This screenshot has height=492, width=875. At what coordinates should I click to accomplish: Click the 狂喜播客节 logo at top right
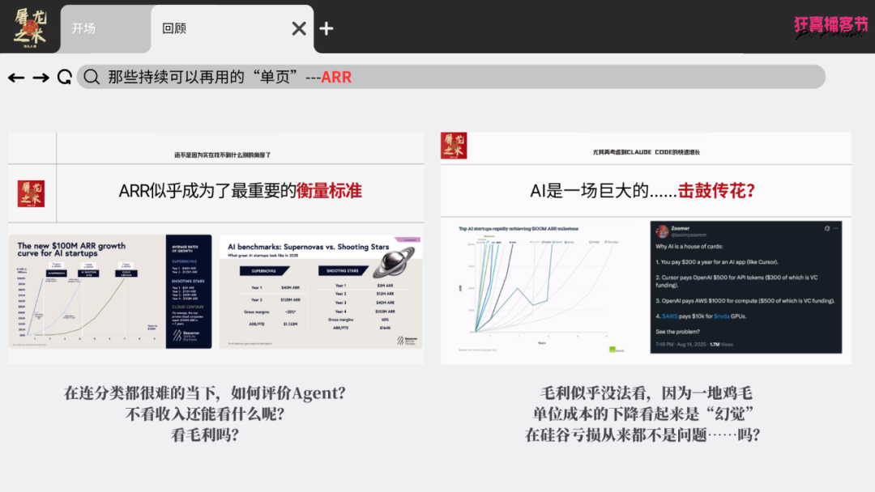point(831,27)
